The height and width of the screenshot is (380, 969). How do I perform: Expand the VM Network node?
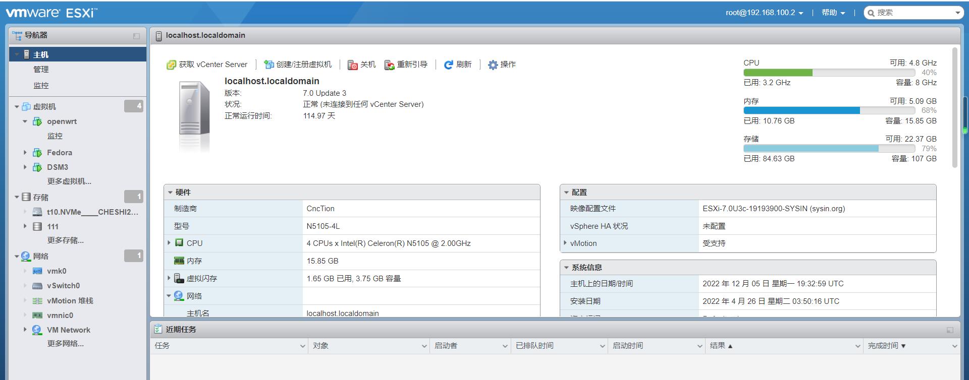pos(25,330)
